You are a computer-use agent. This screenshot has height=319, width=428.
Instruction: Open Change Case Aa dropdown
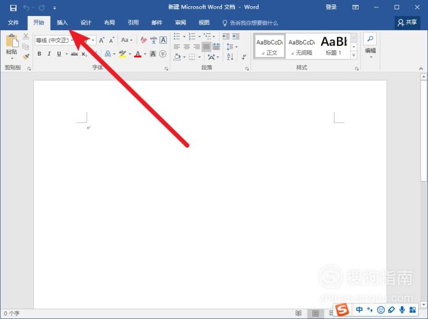[127, 40]
